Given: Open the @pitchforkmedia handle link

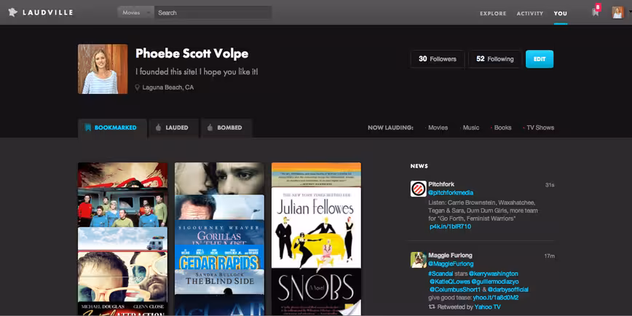Looking at the screenshot, I should pos(451,193).
